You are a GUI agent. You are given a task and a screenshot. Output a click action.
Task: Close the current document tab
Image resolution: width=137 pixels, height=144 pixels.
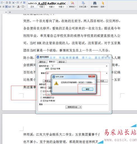pyautogui.click(x=6, y=12)
